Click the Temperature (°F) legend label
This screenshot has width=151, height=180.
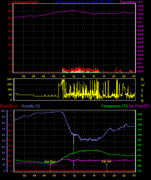114,106
